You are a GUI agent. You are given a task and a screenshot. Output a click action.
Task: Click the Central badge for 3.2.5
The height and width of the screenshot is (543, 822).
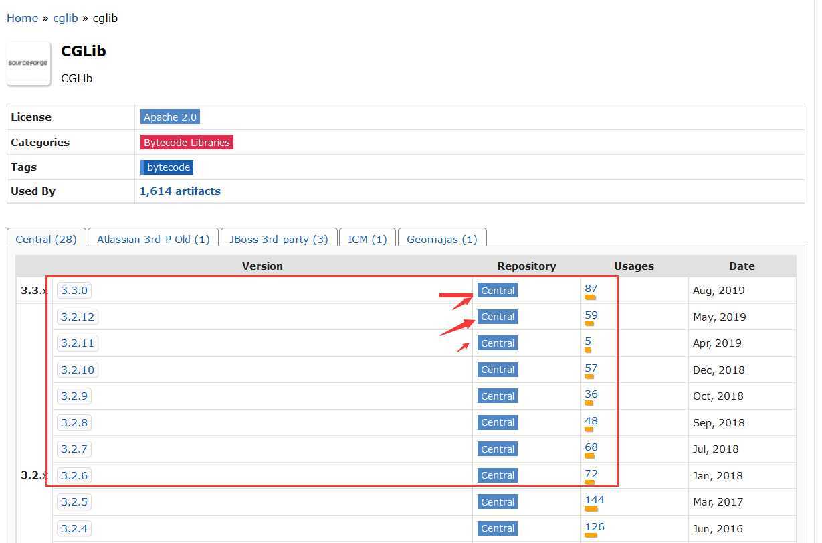pyautogui.click(x=498, y=502)
